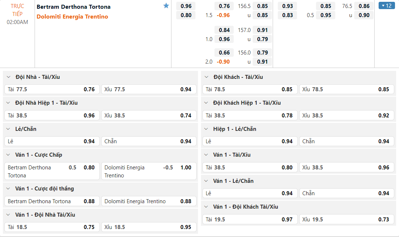Click the favorite star icon for the match
399x237 pixels.
click(x=166, y=6)
